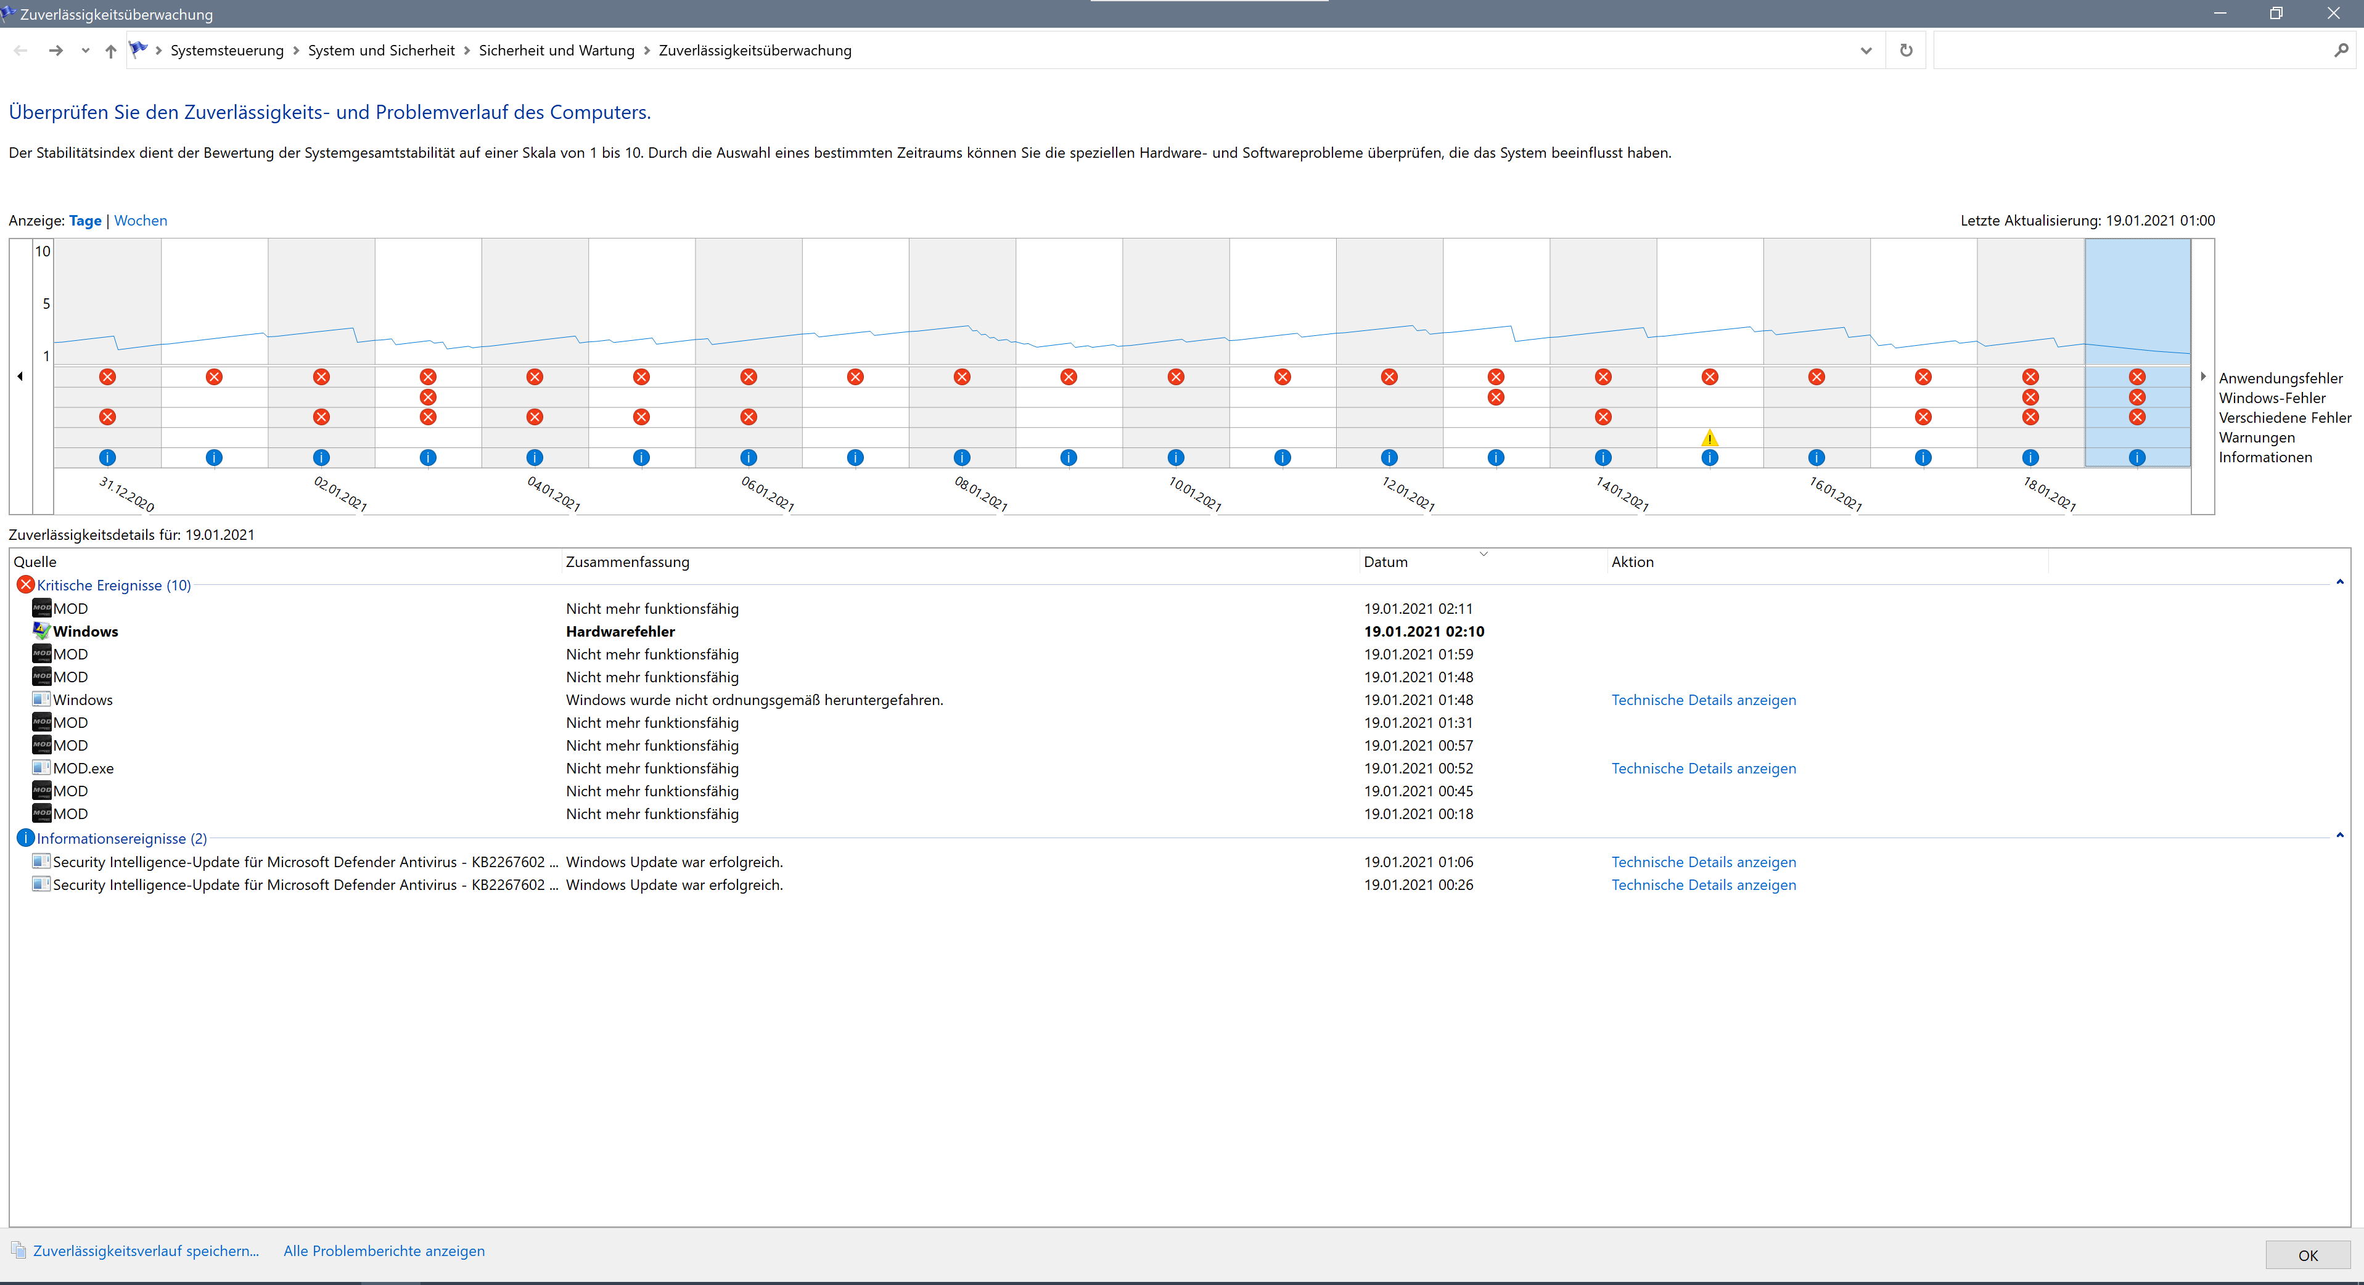The image size is (2364, 1285).
Task: Open Alle Problemberichte anzeigen
Action: (x=384, y=1250)
